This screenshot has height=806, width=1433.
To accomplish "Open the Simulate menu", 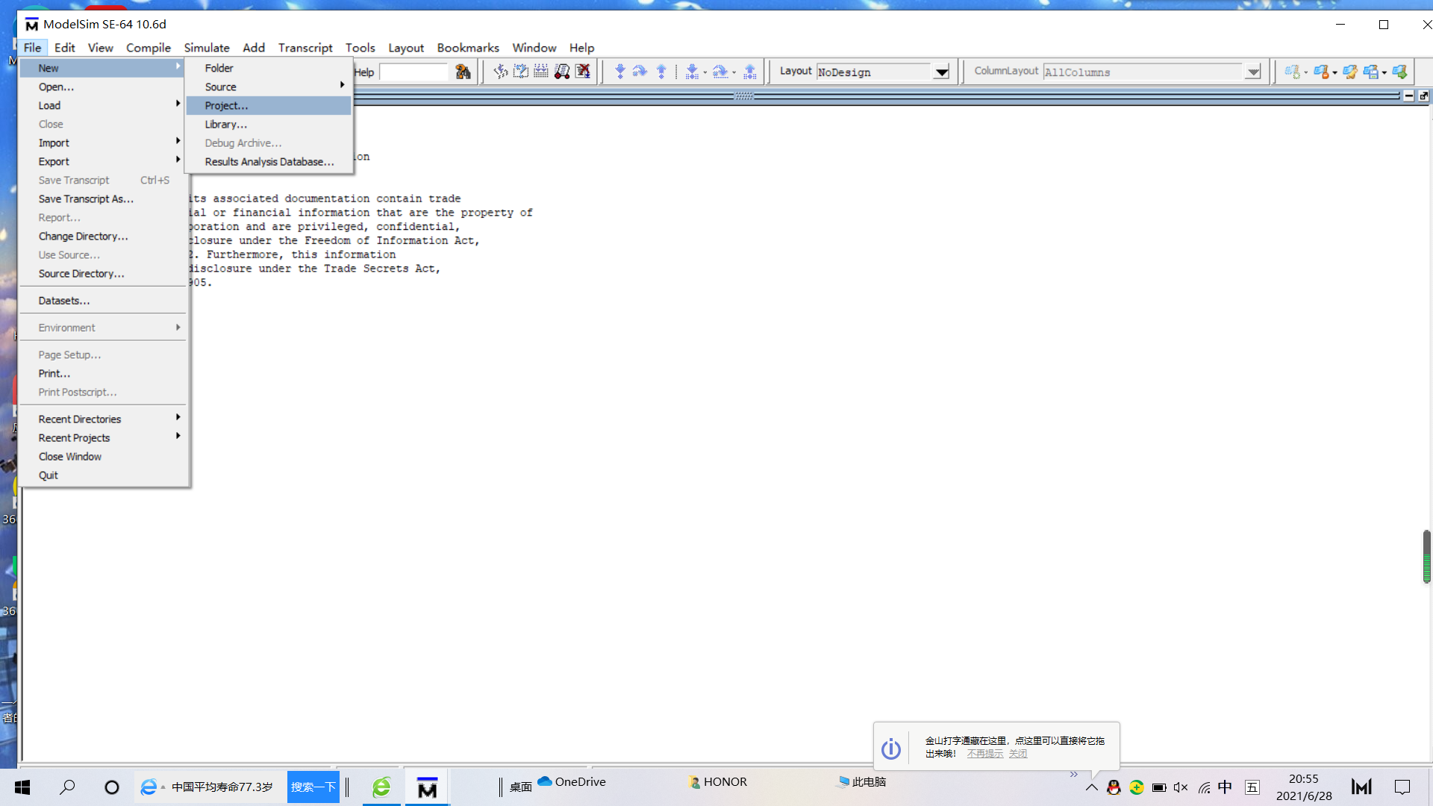I will [x=207, y=48].
